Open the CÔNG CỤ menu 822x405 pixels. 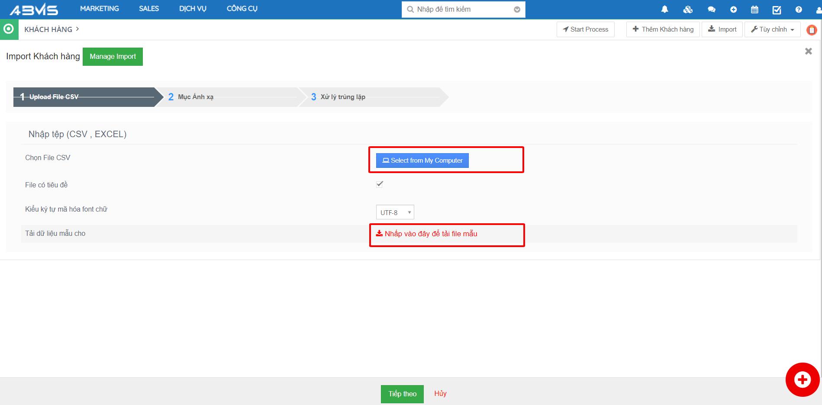pos(242,9)
